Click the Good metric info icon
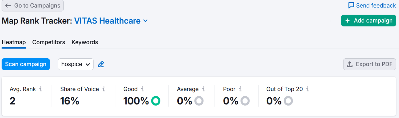The height and width of the screenshot is (118, 399). (x=142, y=89)
